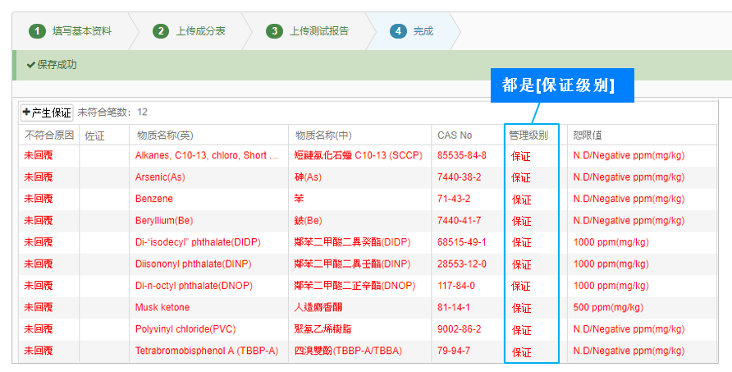Click step number 1 circle icon
732x372 pixels.
tap(38, 31)
